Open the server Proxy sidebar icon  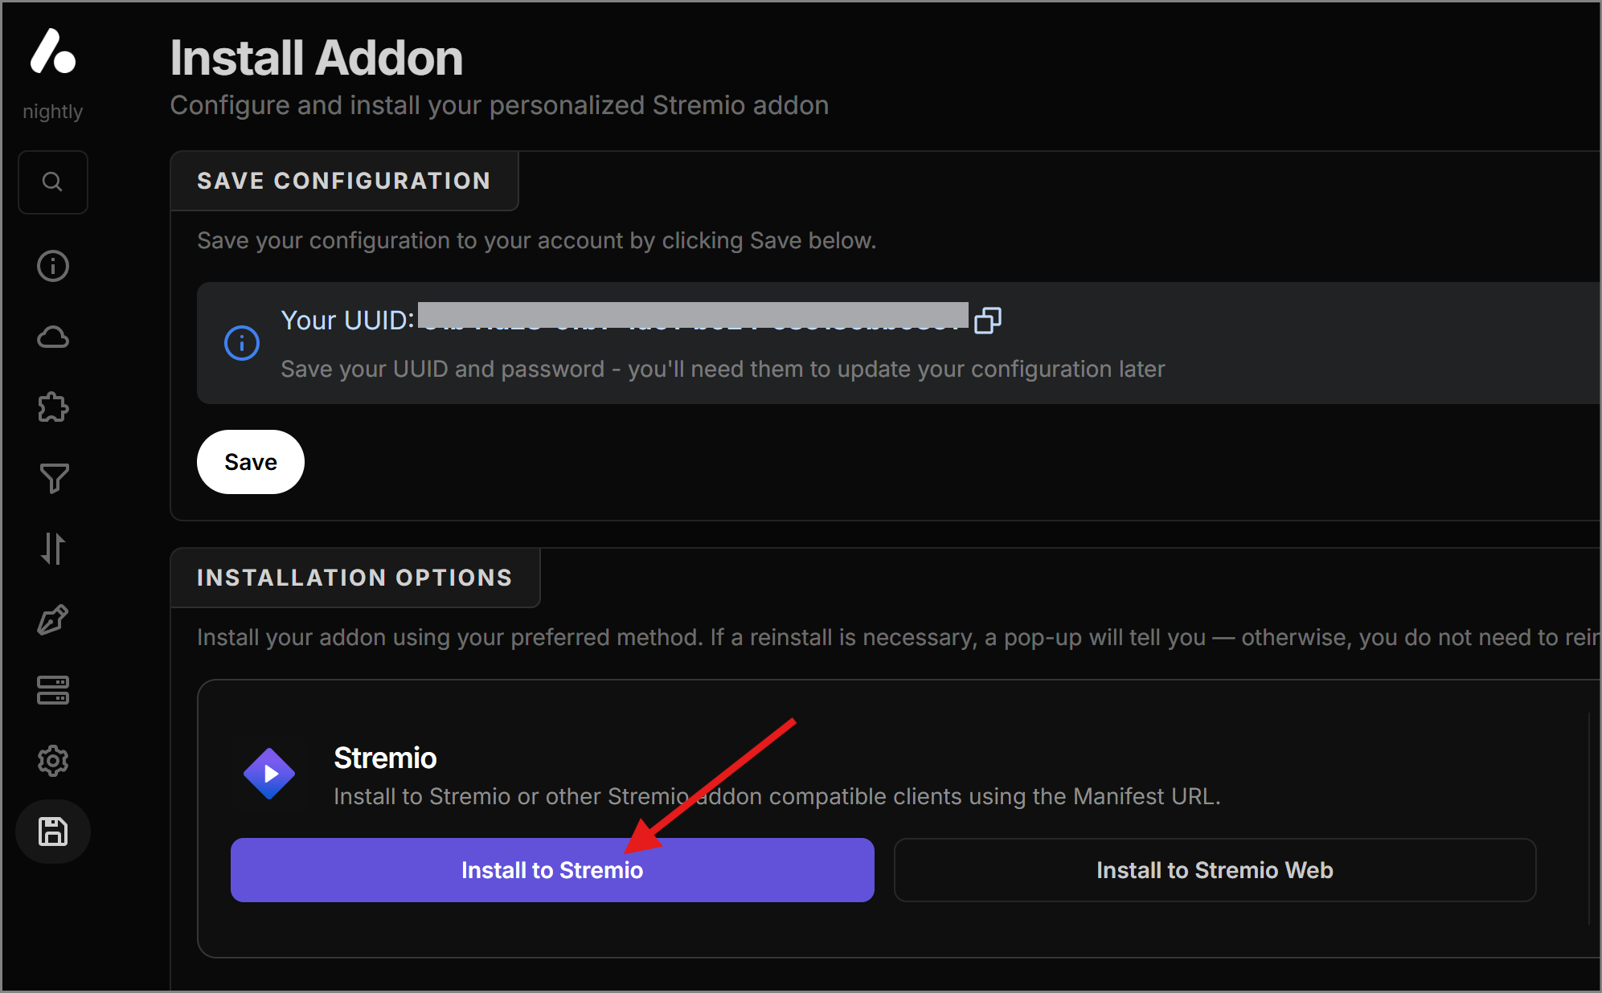53,690
